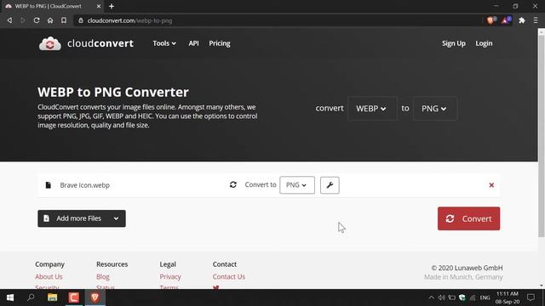Screen dimensions: 545x306
Task: Start conversion with the red Convert button
Action: point(468,218)
